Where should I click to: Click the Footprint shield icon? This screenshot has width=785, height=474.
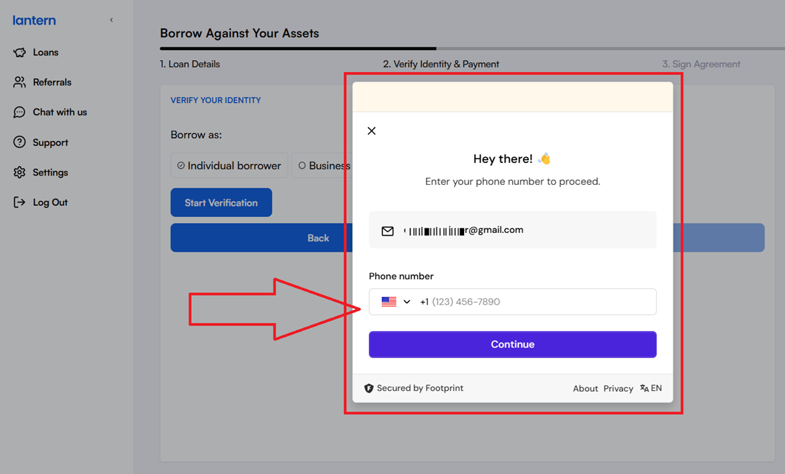[x=369, y=389]
